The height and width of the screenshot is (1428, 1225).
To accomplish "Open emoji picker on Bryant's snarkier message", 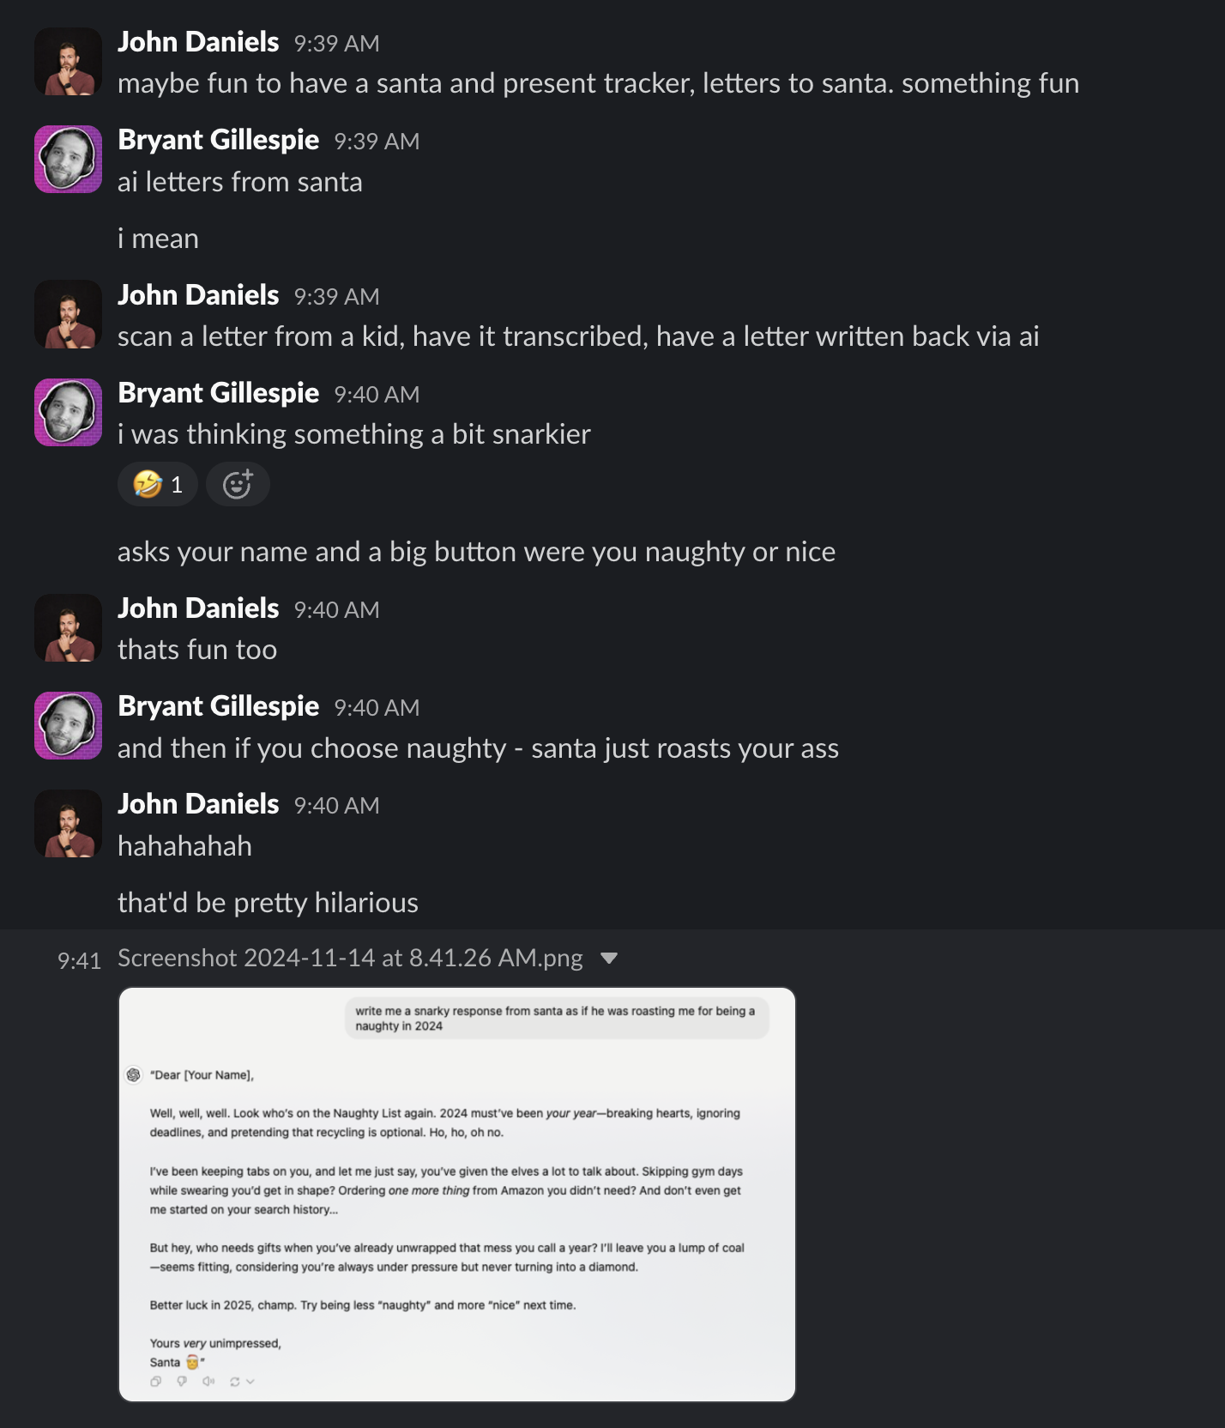I will 238,484.
